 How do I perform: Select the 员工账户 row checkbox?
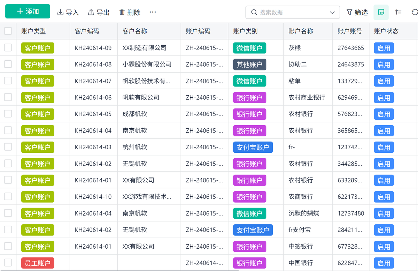[8, 263]
